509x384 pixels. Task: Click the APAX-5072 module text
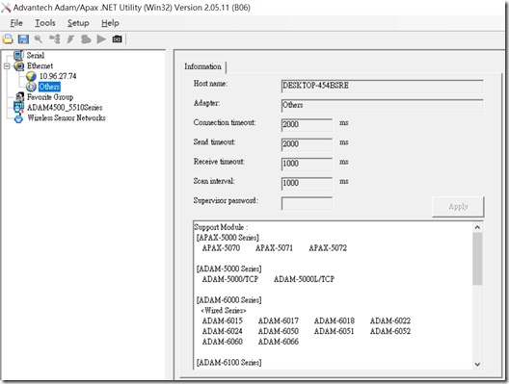pos(328,248)
